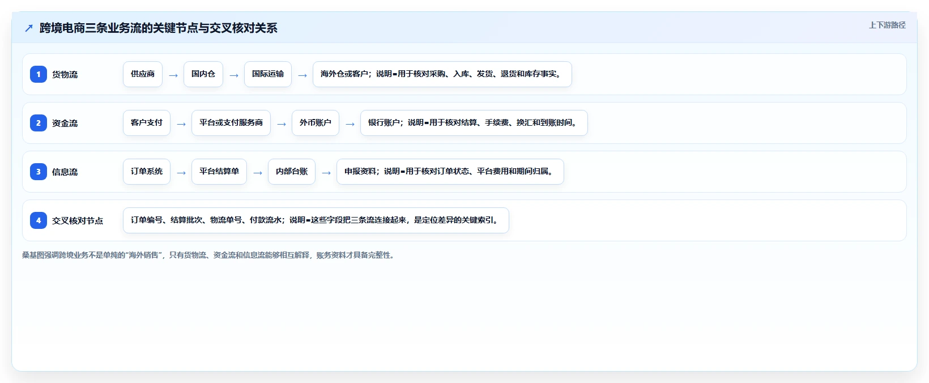Click the footnote starting with 桑基图强调跨境业务
The height and width of the screenshot is (383, 929).
tap(210, 256)
